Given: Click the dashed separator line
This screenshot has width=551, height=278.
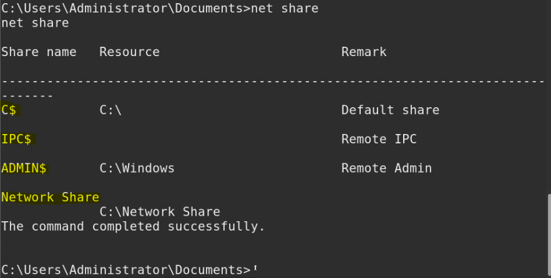Looking at the screenshot, I should tap(275, 82).
